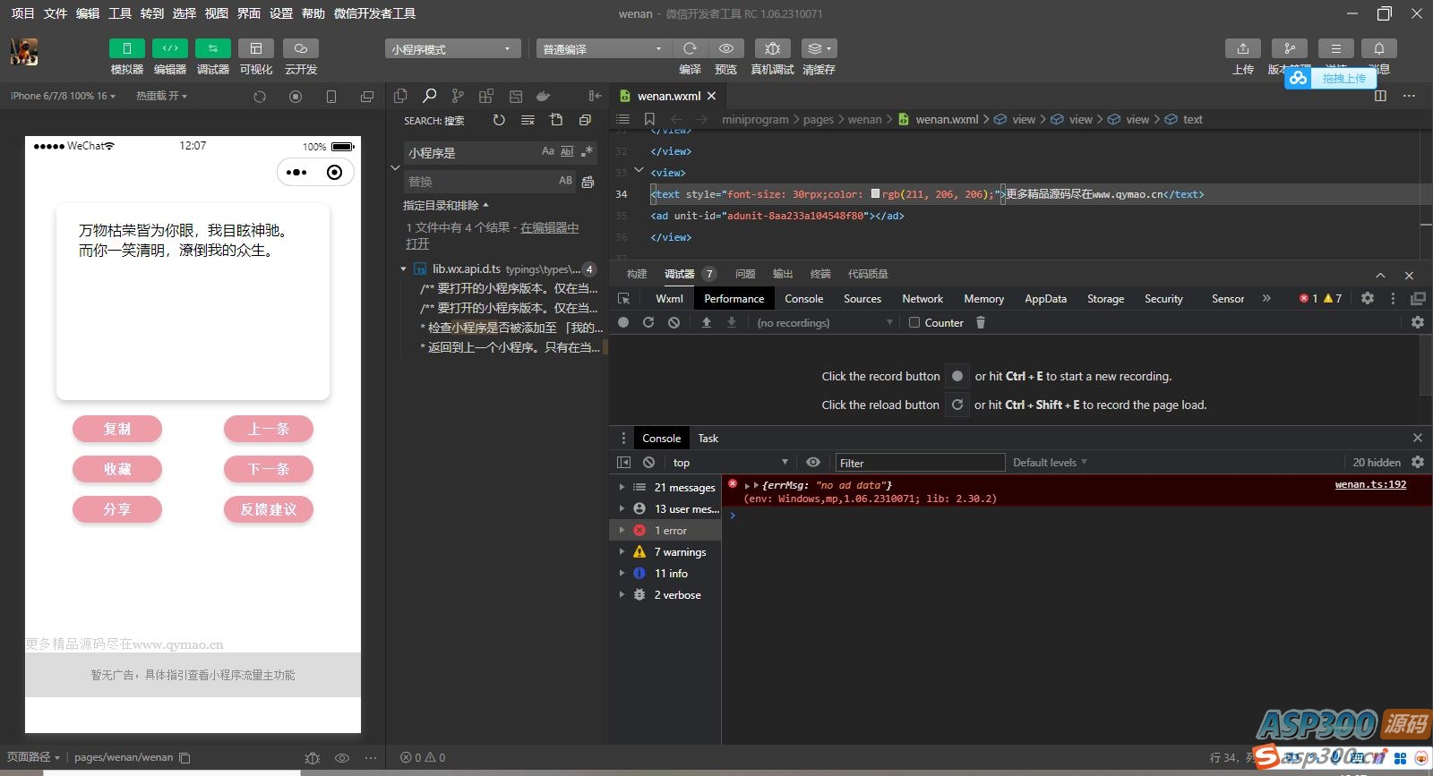Open the 工具 menu

(120, 13)
